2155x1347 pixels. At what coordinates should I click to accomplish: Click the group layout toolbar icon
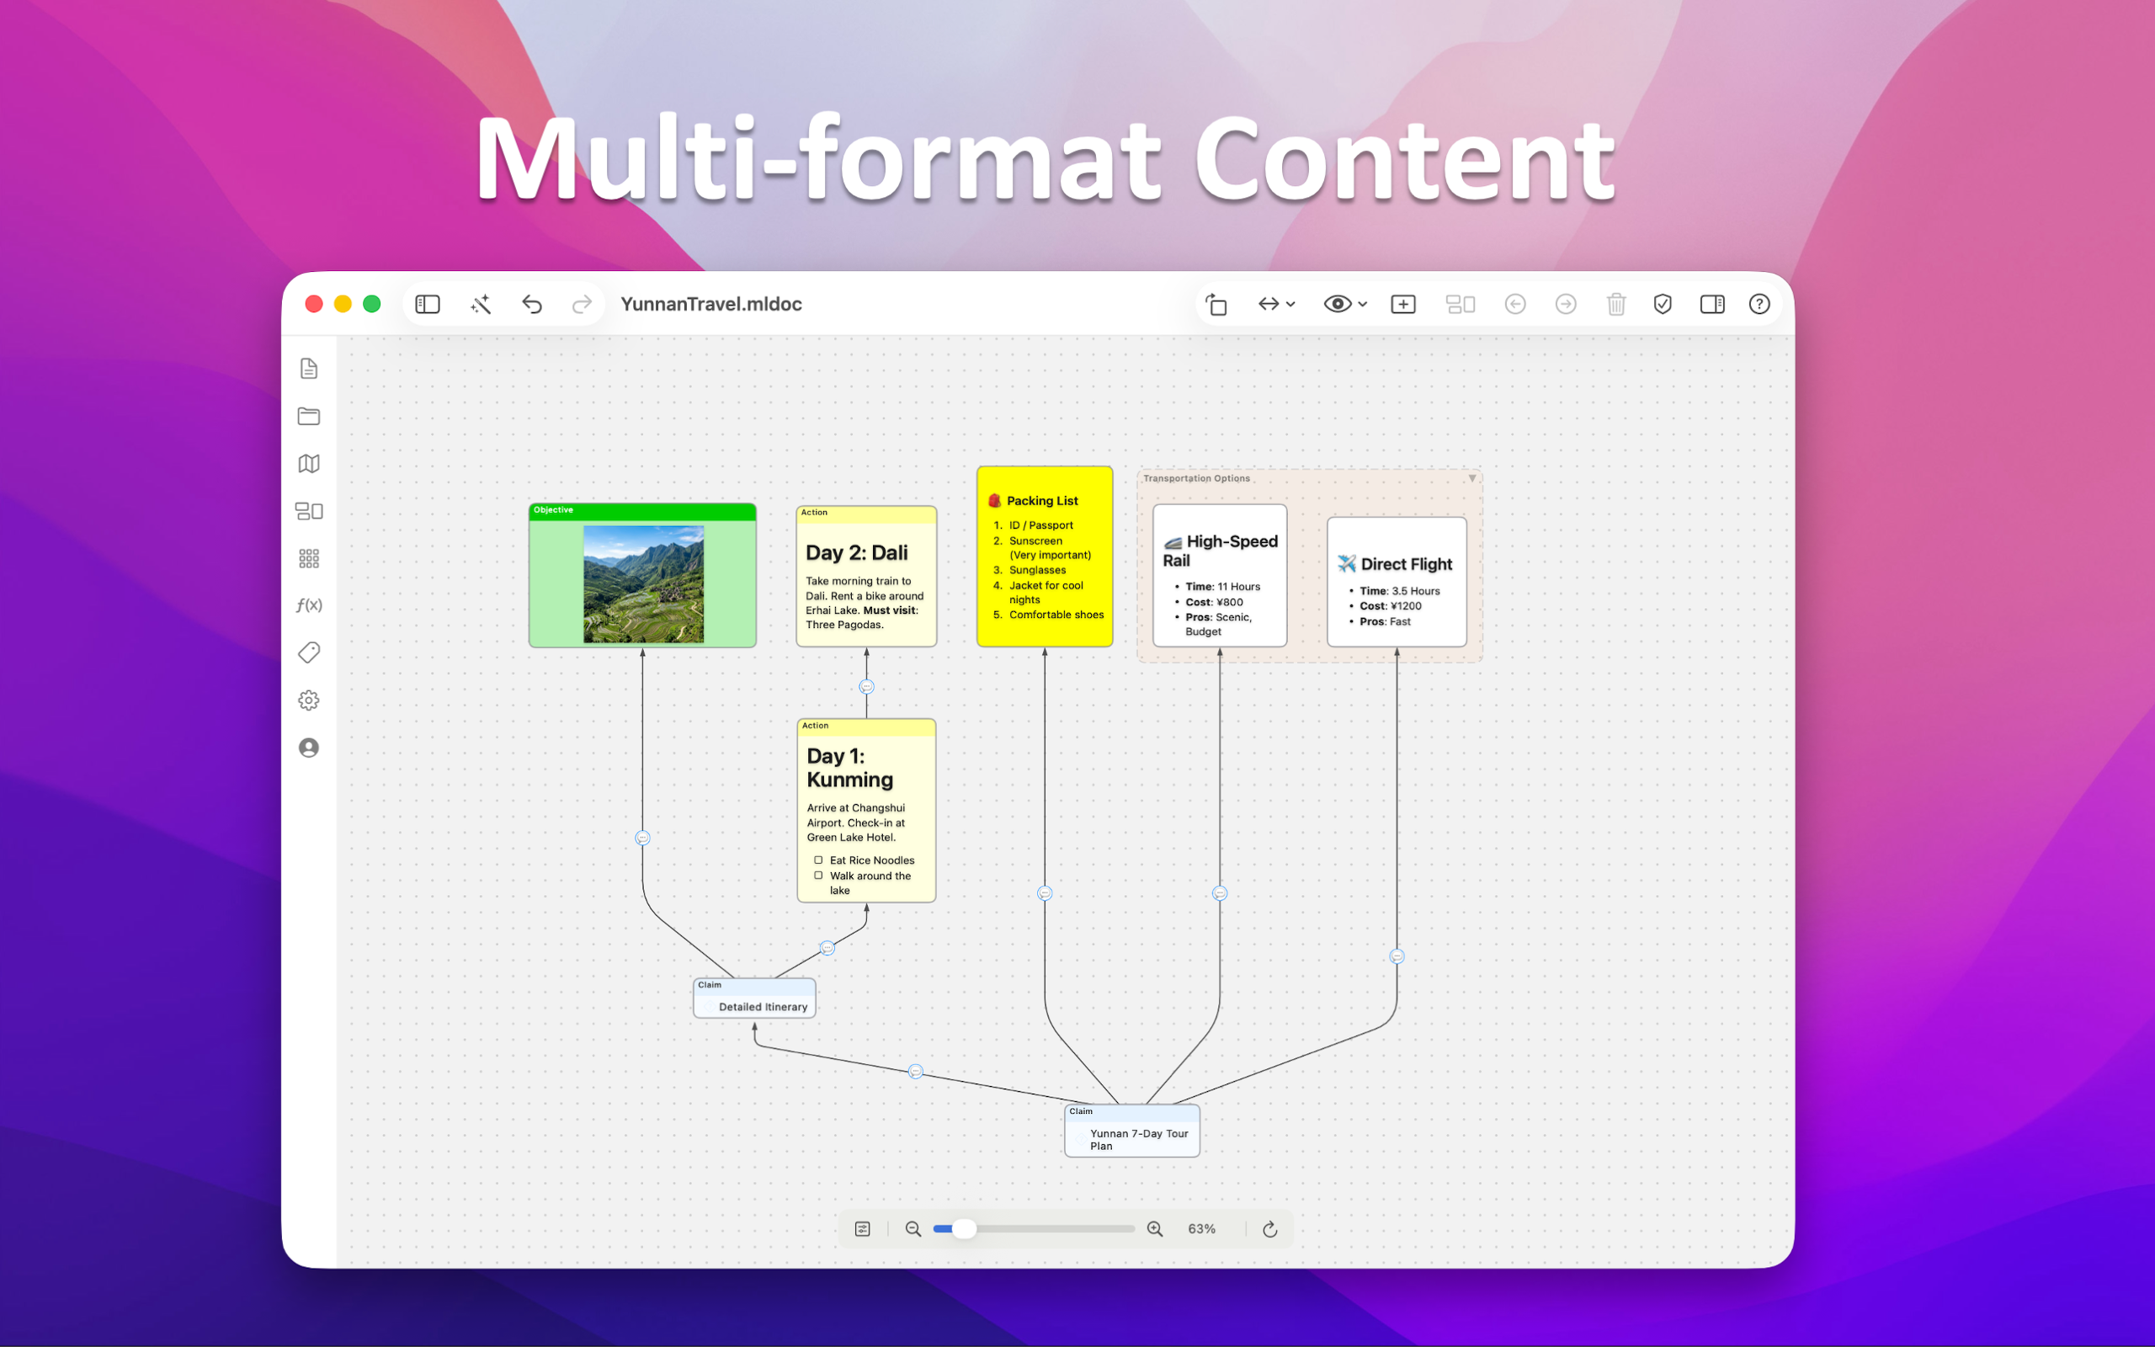(x=1461, y=304)
